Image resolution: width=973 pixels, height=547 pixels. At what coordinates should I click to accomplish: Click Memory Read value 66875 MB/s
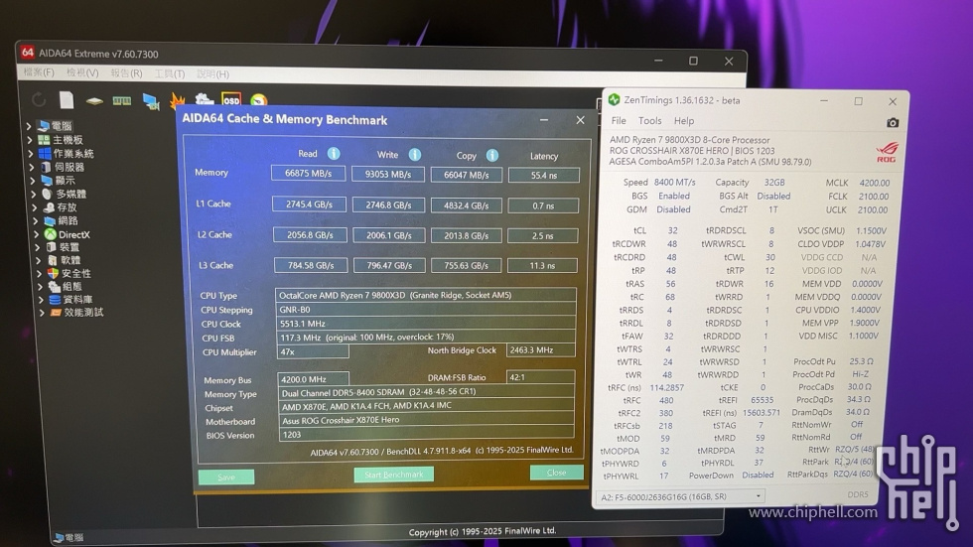[309, 173]
